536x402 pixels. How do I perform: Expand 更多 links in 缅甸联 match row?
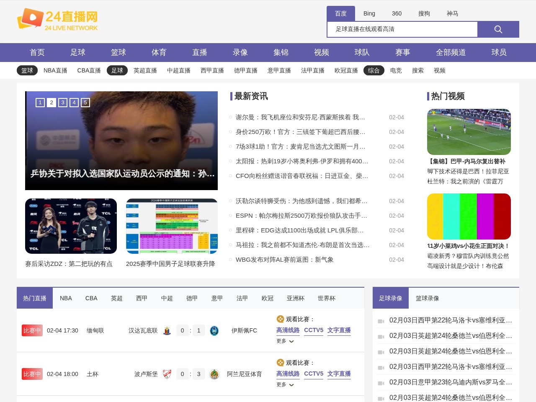285,341
